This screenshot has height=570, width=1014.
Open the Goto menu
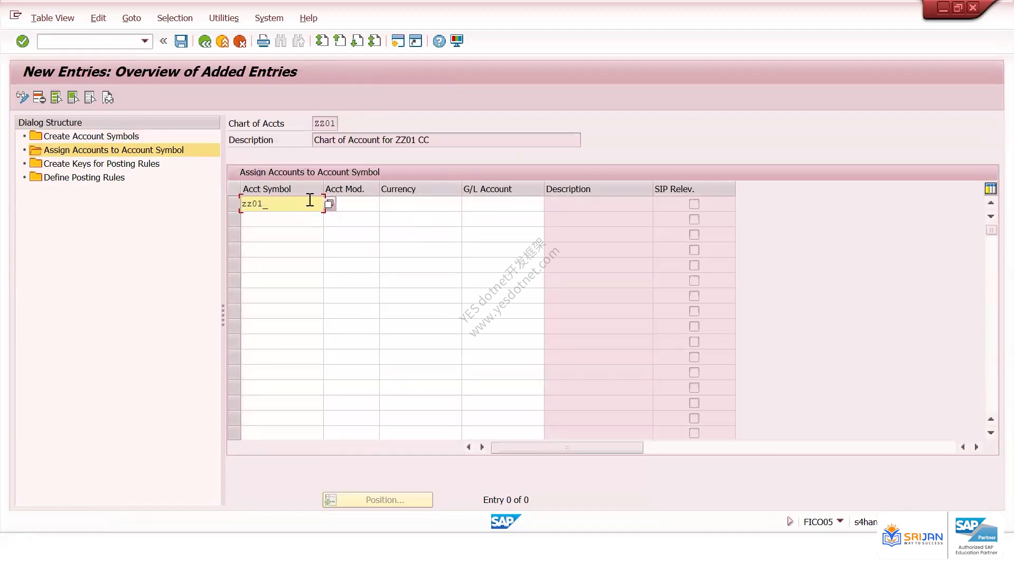(x=132, y=18)
